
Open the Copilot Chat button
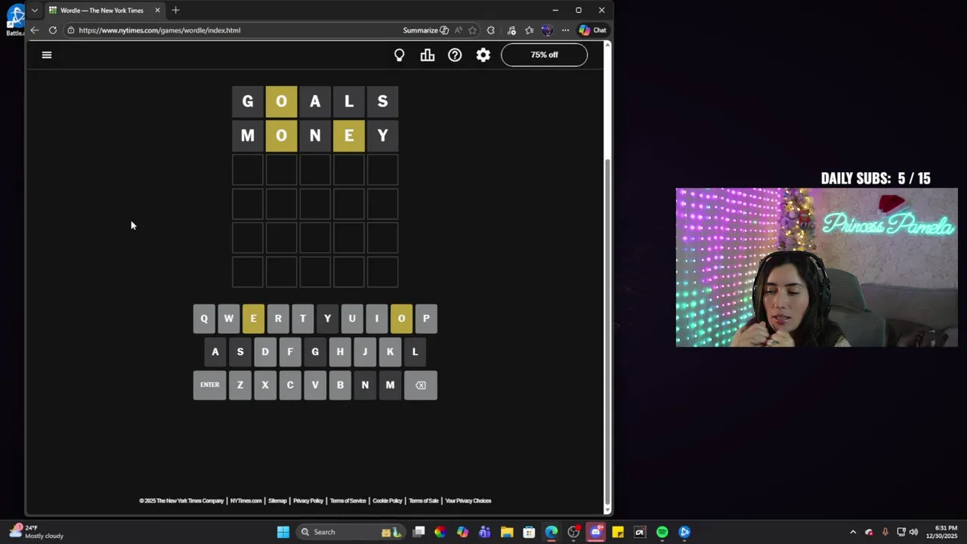(x=592, y=30)
